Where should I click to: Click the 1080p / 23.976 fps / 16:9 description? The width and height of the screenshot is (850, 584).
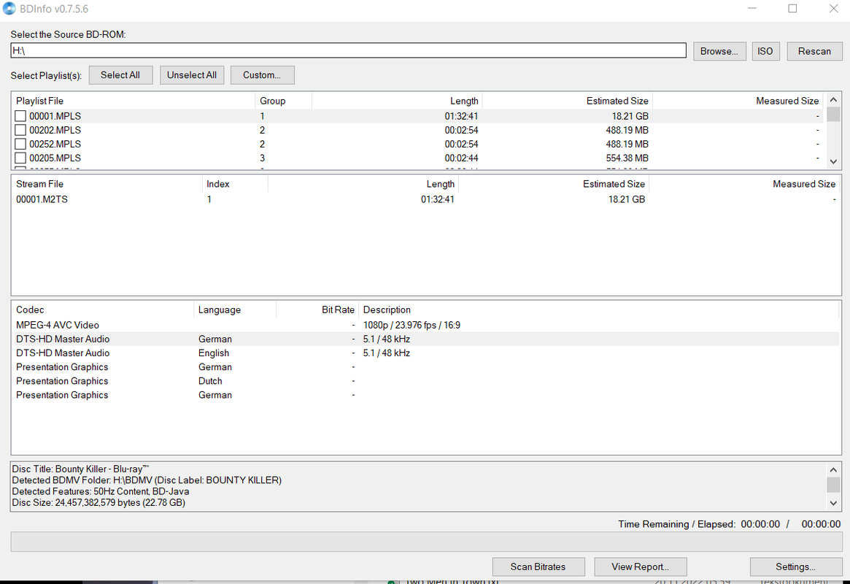coord(412,326)
